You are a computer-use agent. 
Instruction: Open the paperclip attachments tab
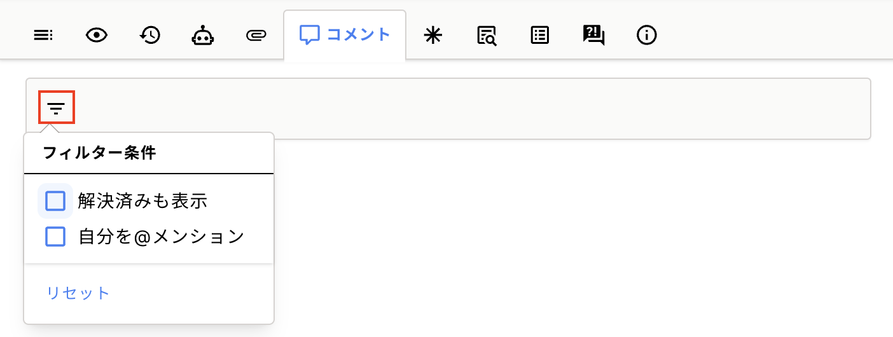(255, 36)
